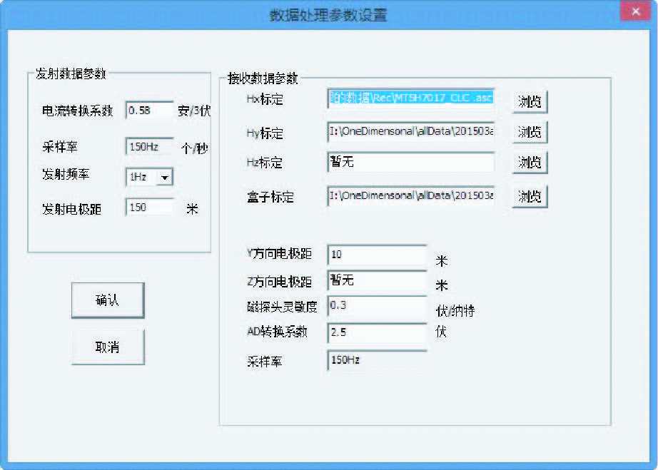Focus the 发射电极距 input box
The height and width of the screenshot is (470, 658).
tap(150, 208)
